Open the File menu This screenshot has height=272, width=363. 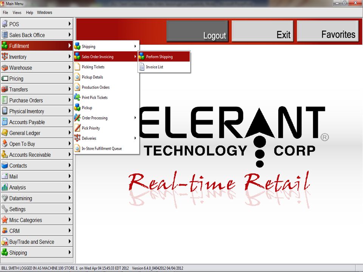click(x=5, y=12)
